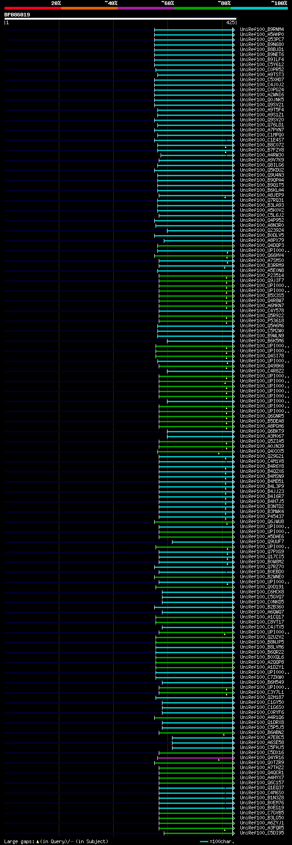Image resolution: width=292 pixels, height=845 pixels.
Task: Select the UniRef100_Q66HV4 label
Action: [262, 255]
